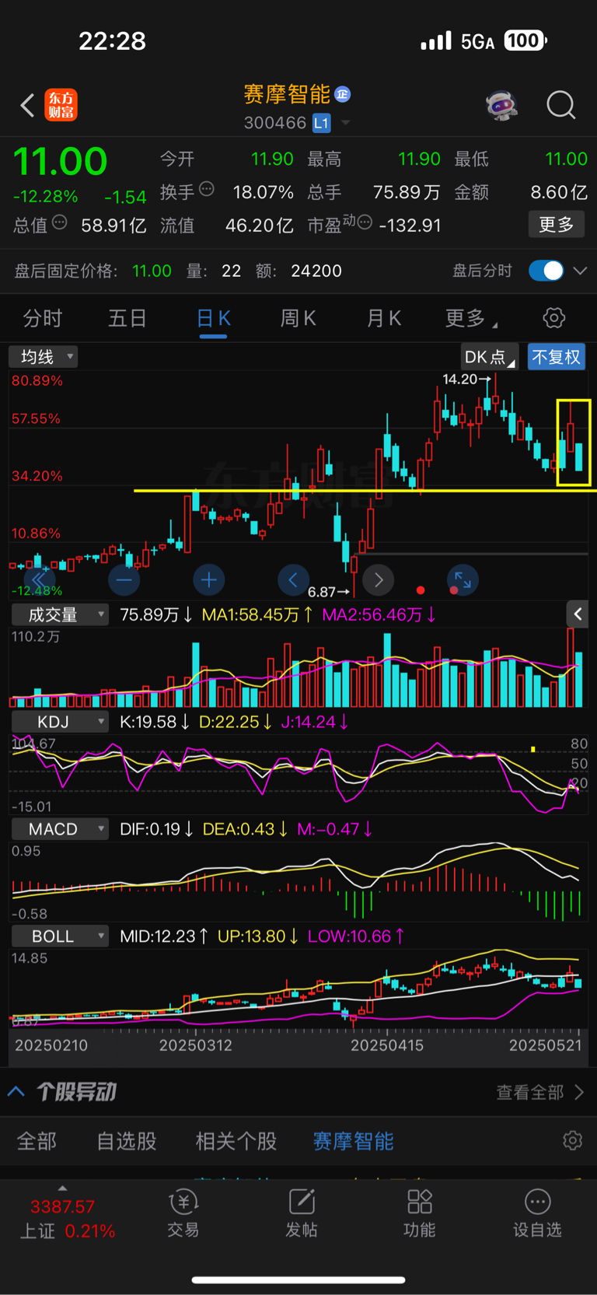
Task: Expand the DK点 selector
Action: tap(490, 357)
